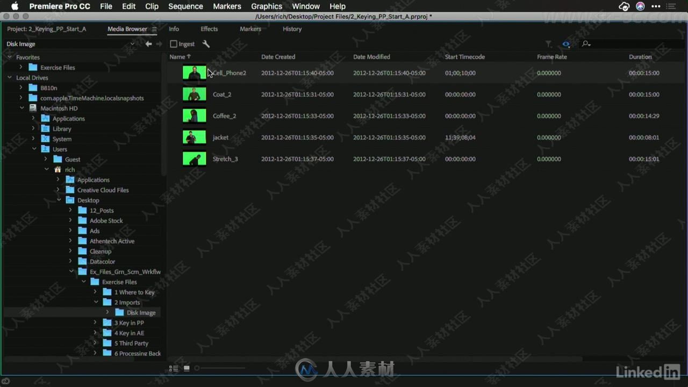Expand the 1 Where to Key folder
The image size is (688, 387).
coord(95,292)
